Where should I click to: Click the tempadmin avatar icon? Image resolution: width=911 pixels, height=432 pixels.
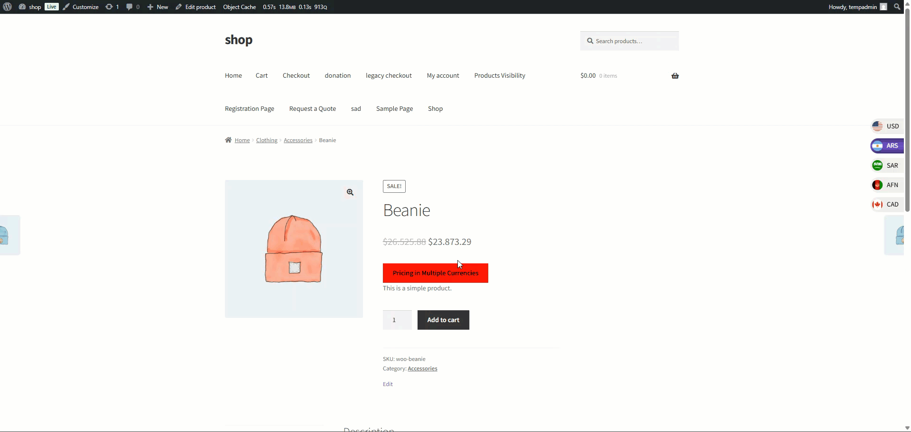883,7
